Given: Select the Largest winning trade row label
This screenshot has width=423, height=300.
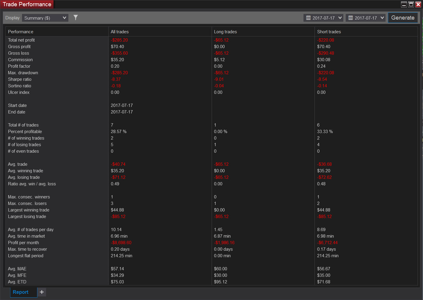Looking at the screenshot, I should tap(29, 210).
